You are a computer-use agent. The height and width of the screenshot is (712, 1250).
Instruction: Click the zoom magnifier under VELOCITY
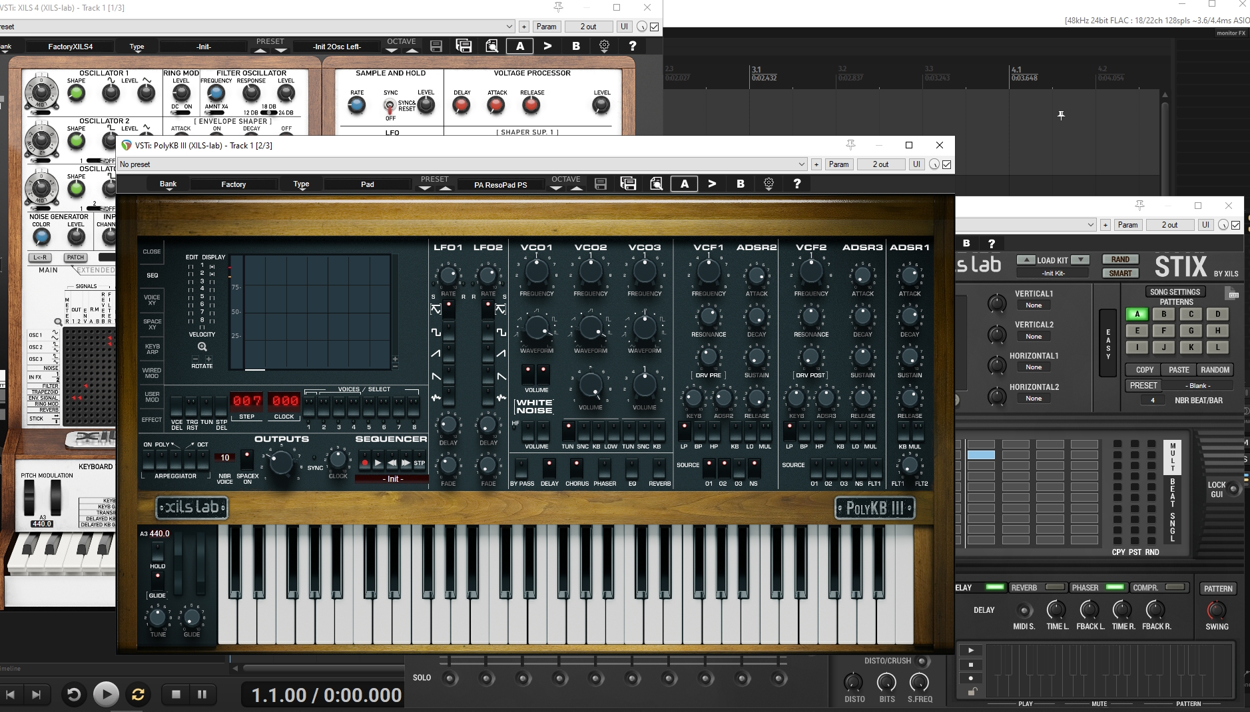coord(202,347)
